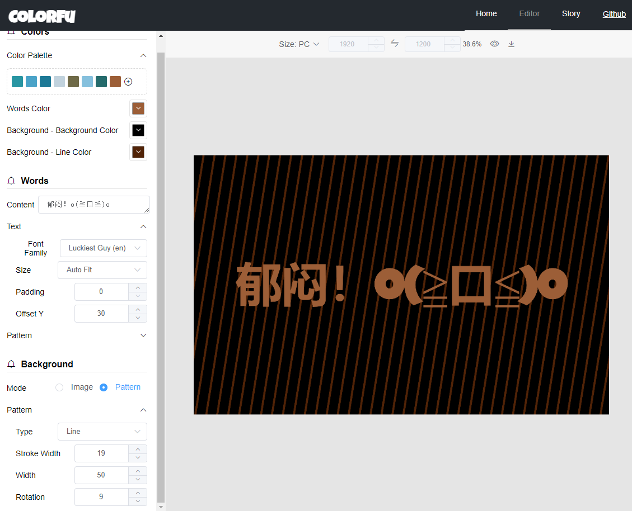Collapse the Color Palette section
The width and height of the screenshot is (632, 511).
(x=143, y=55)
